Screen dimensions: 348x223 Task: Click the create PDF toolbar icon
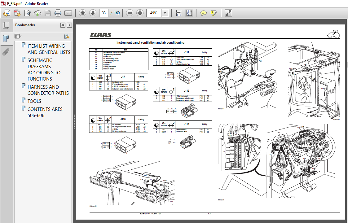click(x=17, y=13)
